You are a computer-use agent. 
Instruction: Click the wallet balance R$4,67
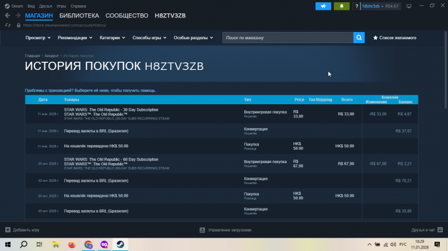tap(392, 6)
